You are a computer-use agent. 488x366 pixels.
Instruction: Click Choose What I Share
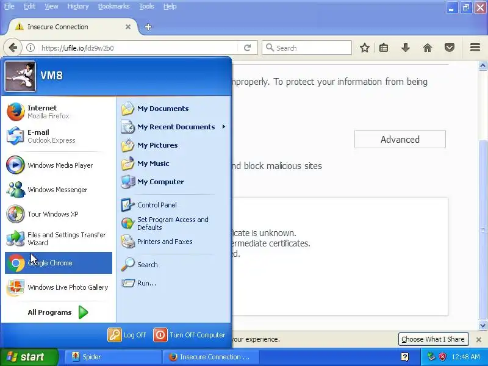pos(433,339)
